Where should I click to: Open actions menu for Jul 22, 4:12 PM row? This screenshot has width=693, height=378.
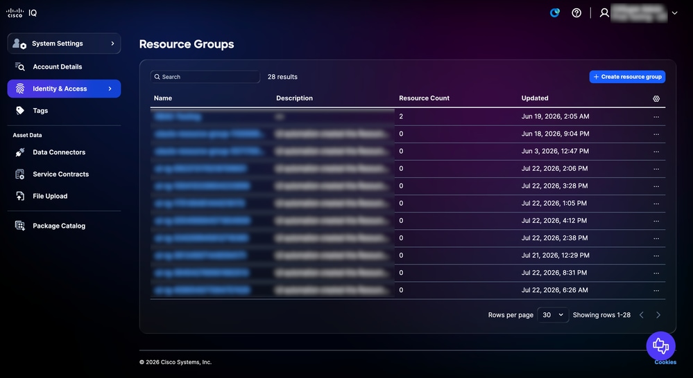pos(656,221)
